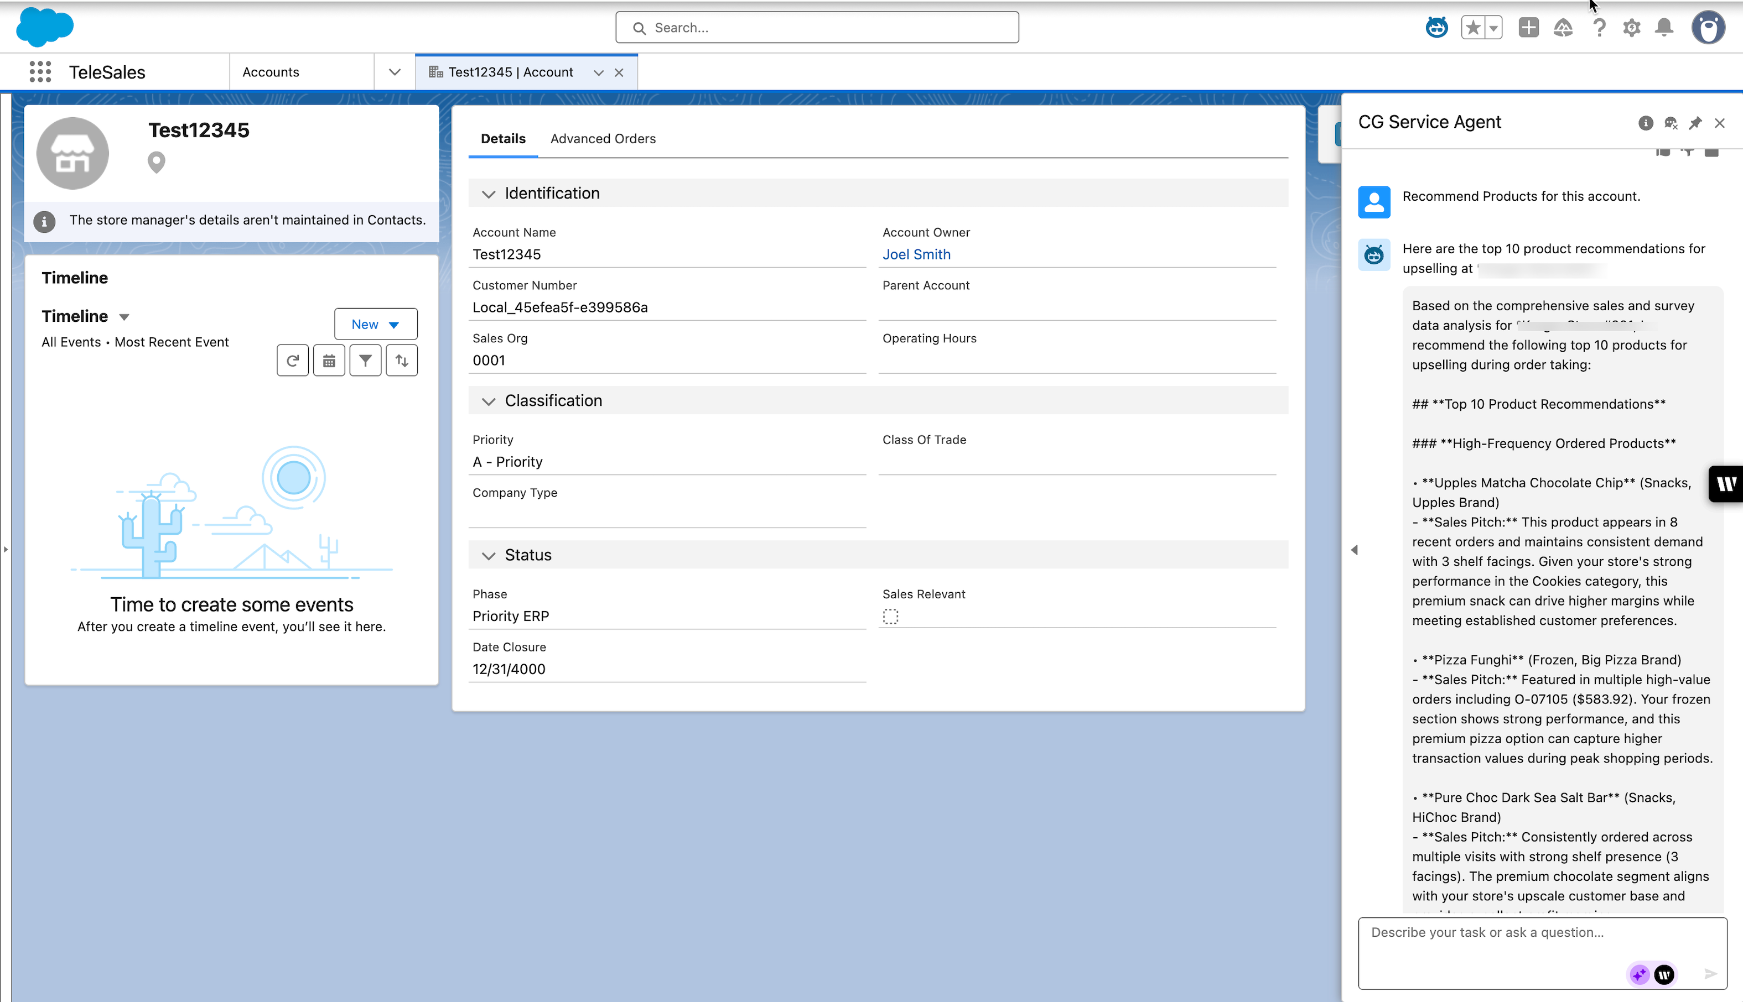Viewport: 1743px width, 1002px height.
Task: Click the Recommend Products for this account message
Action: [1521, 196]
